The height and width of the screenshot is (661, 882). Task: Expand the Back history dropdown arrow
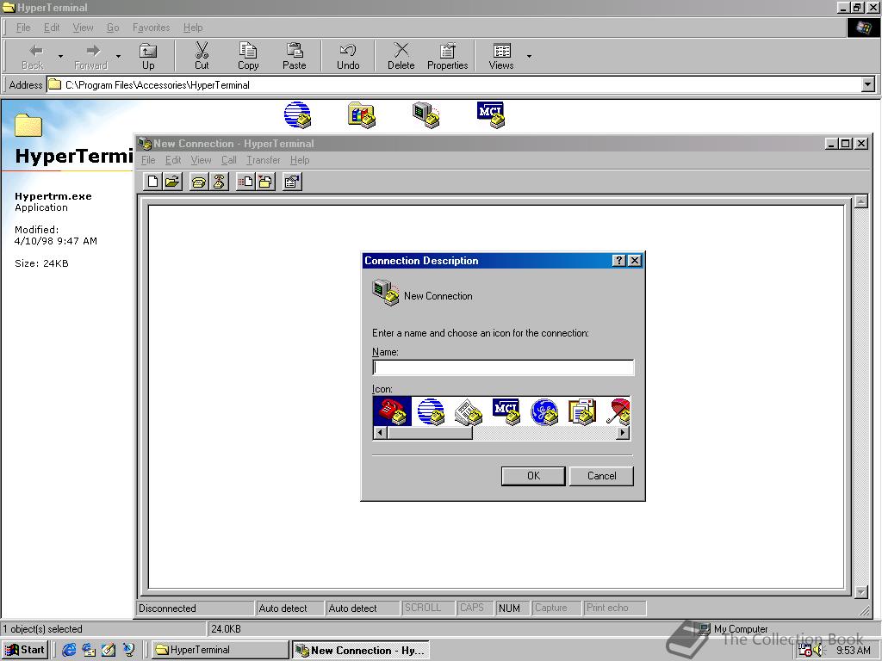(61, 56)
